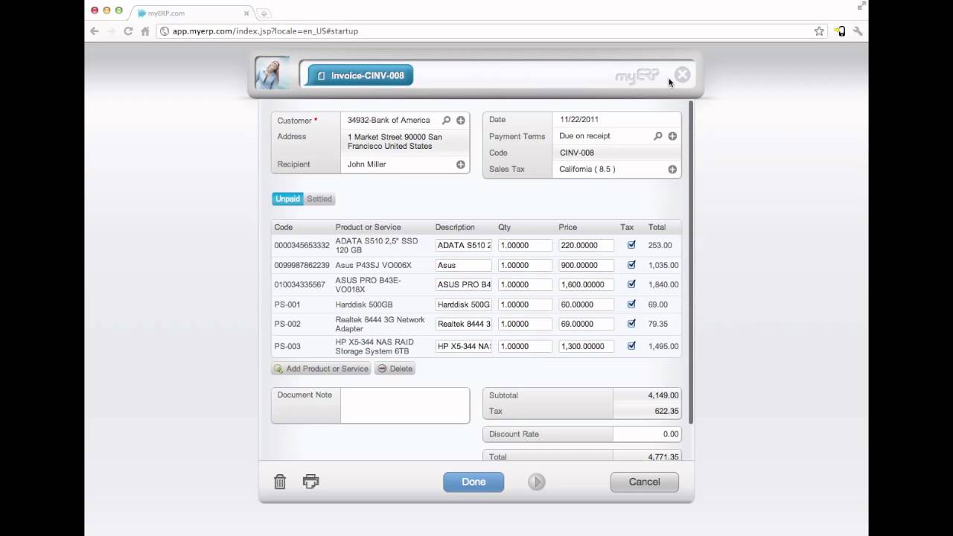Add payment terms with plus icon
953x536 pixels.
point(672,136)
